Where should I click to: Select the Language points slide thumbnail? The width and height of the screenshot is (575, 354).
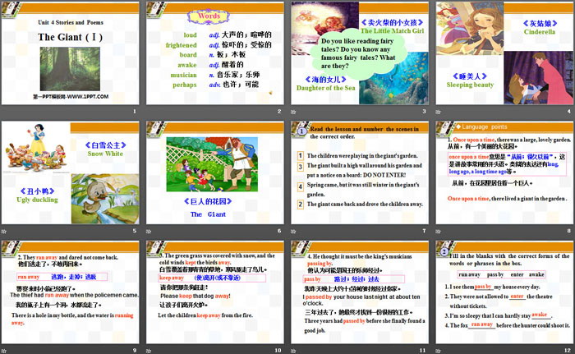tap(504, 172)
